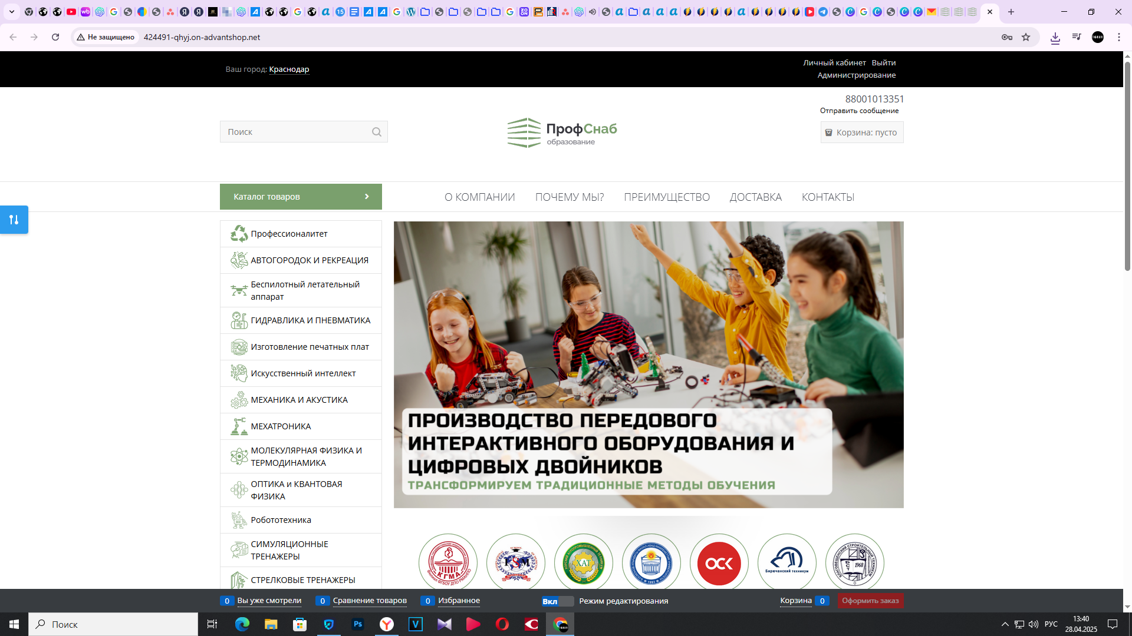Log out via the Выйти link
The image size is (1132, 636).
[884, 62]
